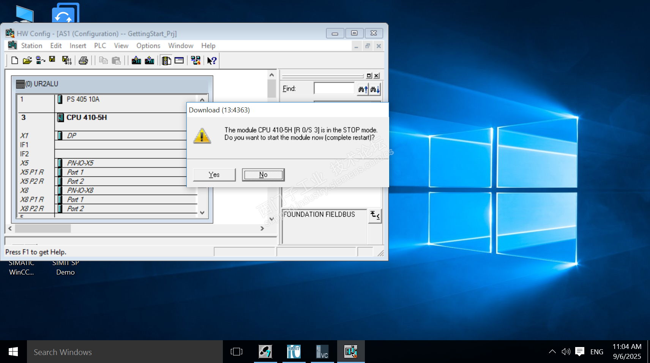Open the Options menu
The image size is (650, 363).
(148, 46)
